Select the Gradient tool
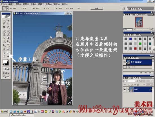155x117 pixels. coord(8,38)
